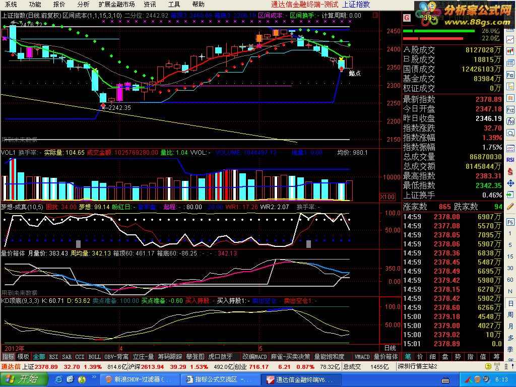Open the 扩展金融市场 menu
The height and width of the screenshot is (387, 516).
116,4
